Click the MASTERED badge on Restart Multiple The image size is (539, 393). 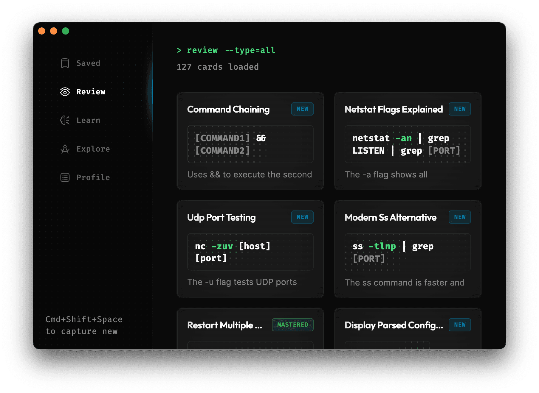(292, 325)
